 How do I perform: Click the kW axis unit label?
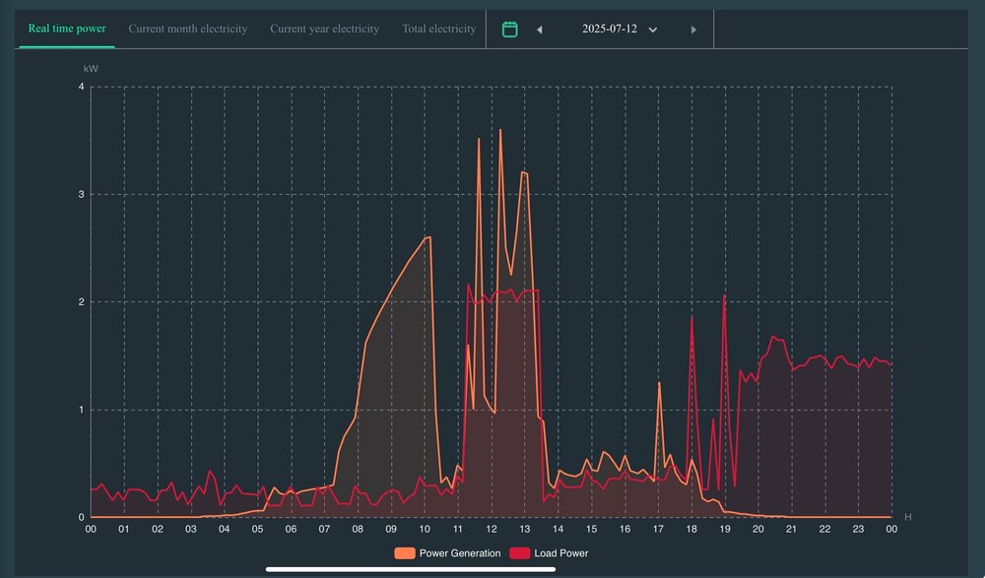(x=91, y=69)
